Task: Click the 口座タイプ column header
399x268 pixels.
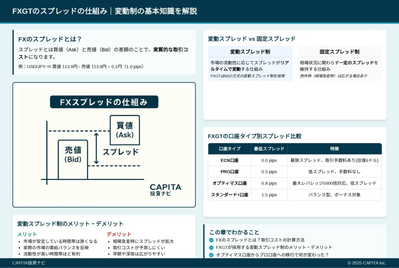Action: click(x=230, y=149)
